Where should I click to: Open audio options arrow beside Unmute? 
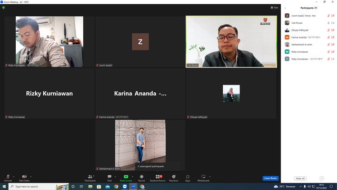(x=14, y=177)
